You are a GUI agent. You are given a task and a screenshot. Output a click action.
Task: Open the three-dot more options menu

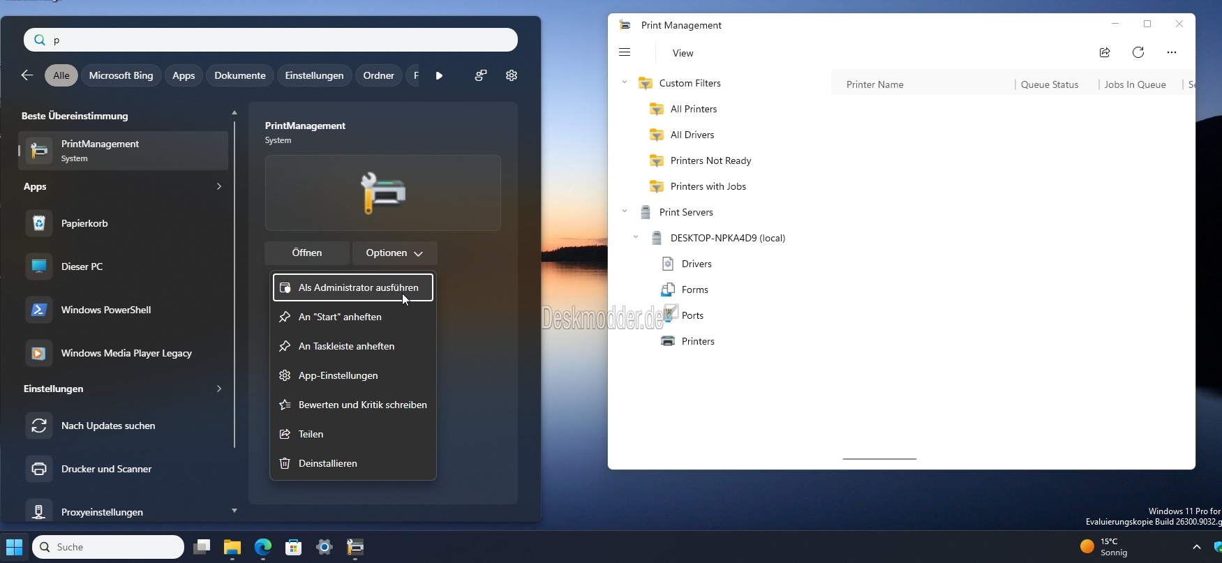1172,52
